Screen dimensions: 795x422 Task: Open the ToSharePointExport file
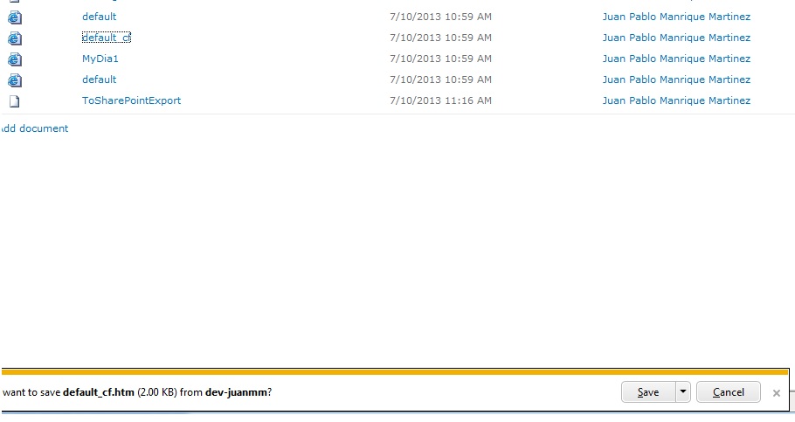(131, 100)
